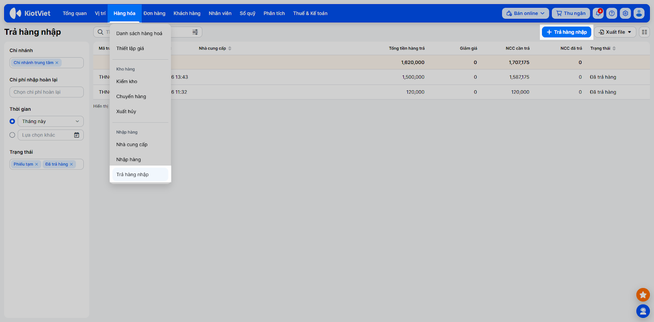
Task: Open the help question mark icon
Action: click(x=611, y=13)
